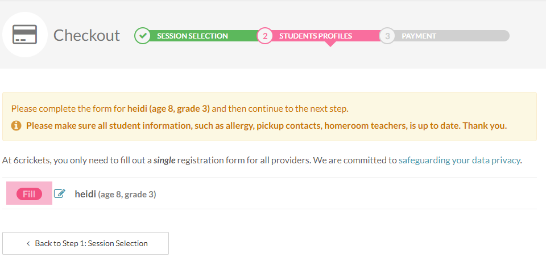Screen dimensions: 546x262
Task: Click the left chevron on Back button
Action: 28,244
